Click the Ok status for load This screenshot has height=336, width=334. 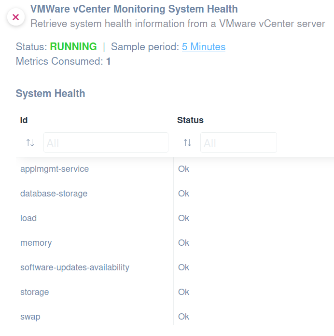point(183,218)
